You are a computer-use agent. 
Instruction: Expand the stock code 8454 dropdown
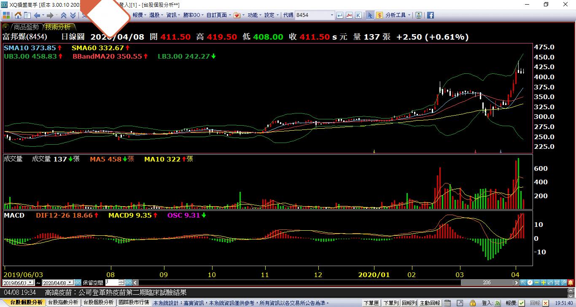[333, 15]
